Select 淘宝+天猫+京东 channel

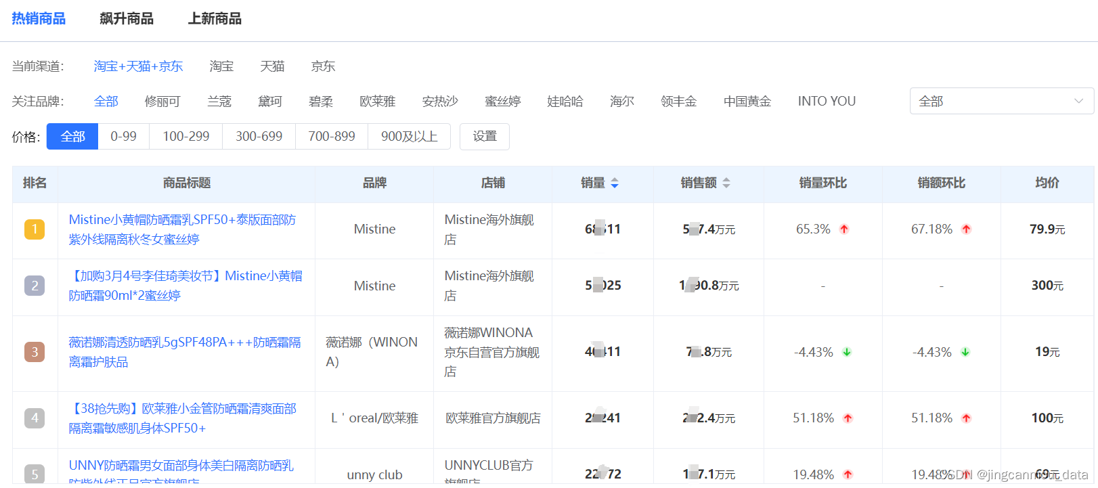point(138,66)
